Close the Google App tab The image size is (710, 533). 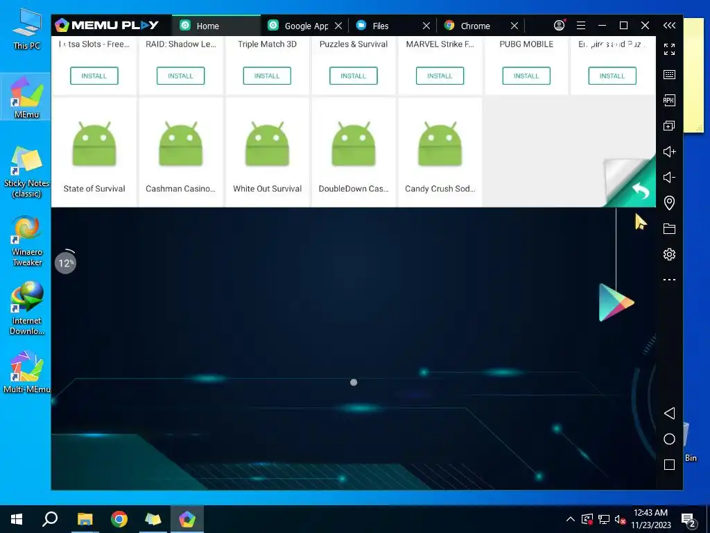coord(338,26)
